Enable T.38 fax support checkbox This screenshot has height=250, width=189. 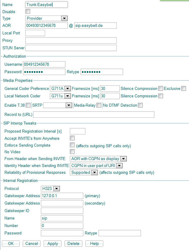coord(28,105)
